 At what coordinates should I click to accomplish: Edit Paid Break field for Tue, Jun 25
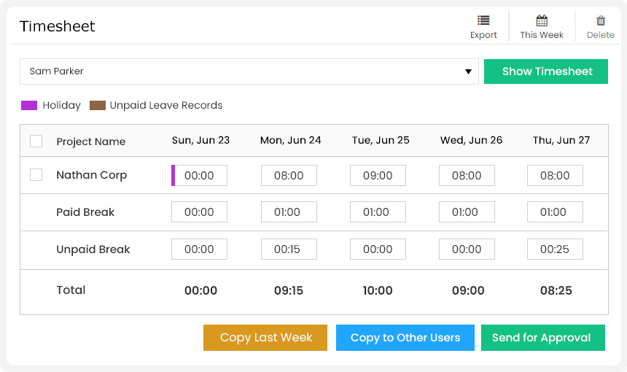click(378, 212)
